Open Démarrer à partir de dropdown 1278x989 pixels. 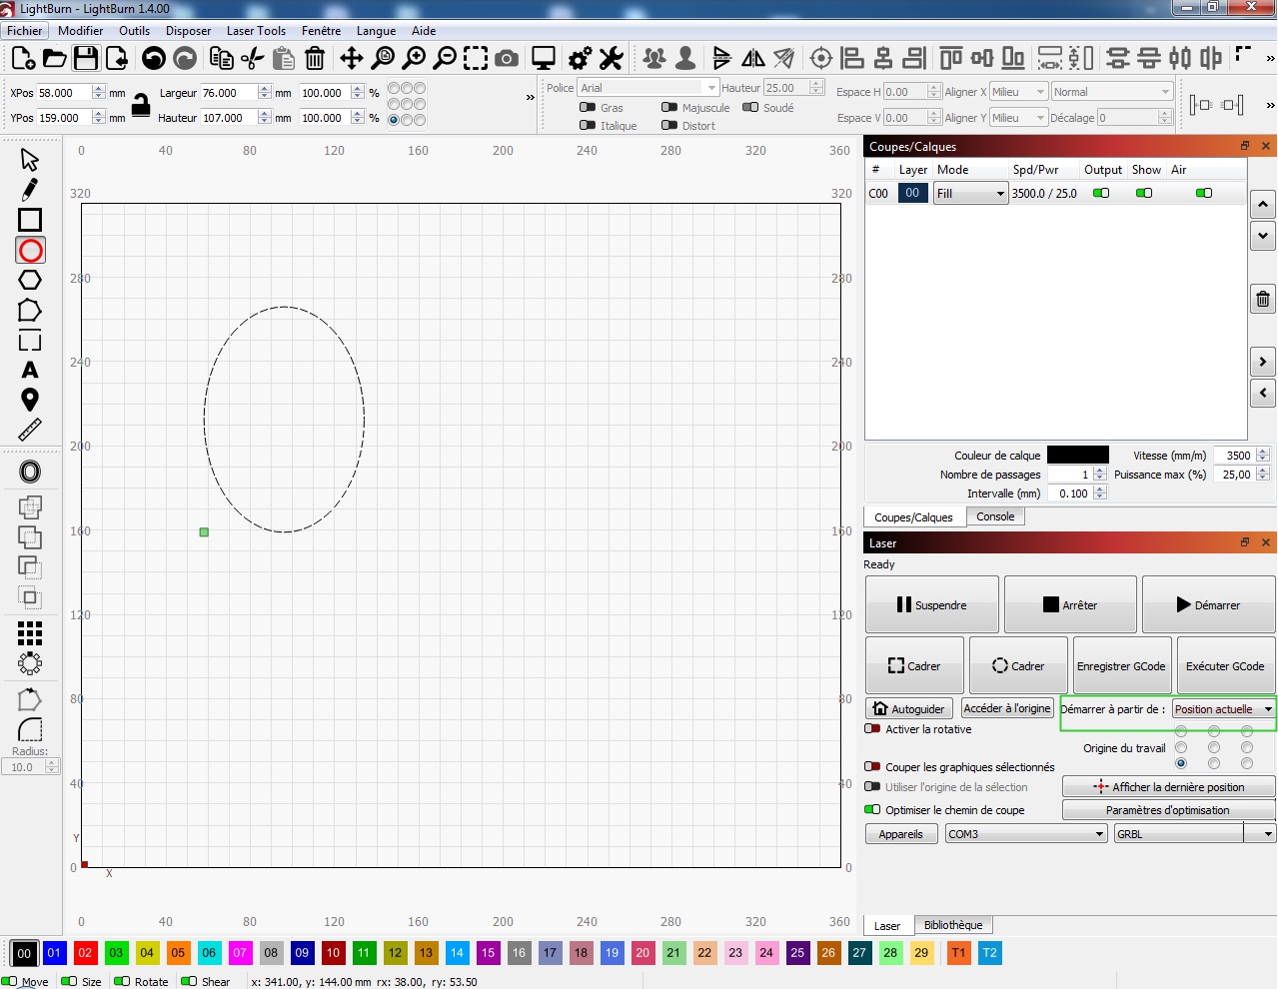click(x=1224, y=709)
